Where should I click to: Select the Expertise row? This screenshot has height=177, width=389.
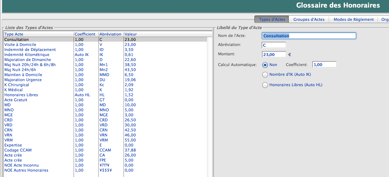click(106, 145)
